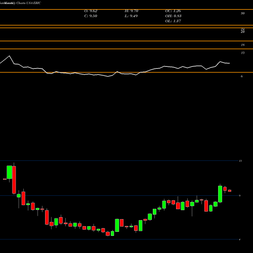Click the low price value 'L: 9.49'

[131, 16]
